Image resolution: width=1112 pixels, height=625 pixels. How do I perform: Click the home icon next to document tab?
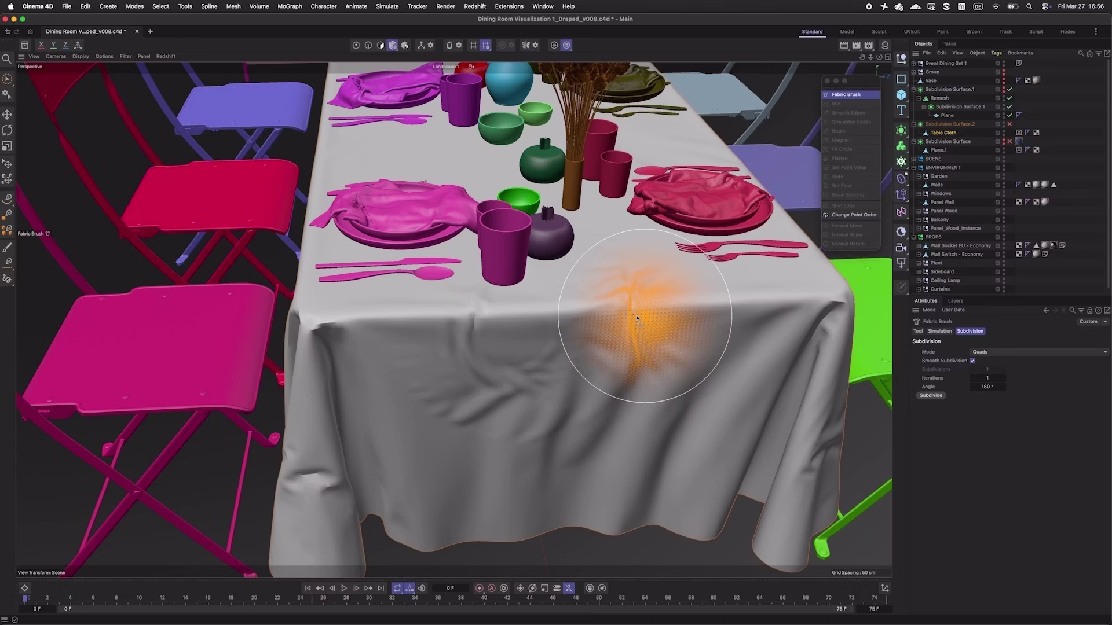click(x=30, y=31)
